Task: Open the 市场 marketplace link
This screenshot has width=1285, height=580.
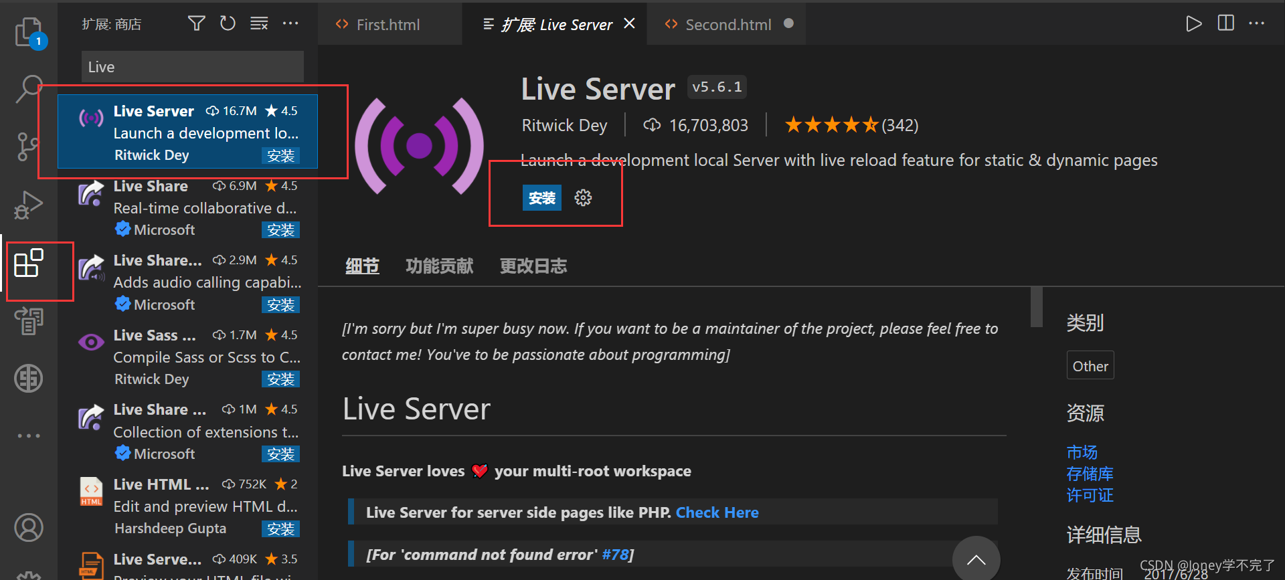Action: point(1082,452)
